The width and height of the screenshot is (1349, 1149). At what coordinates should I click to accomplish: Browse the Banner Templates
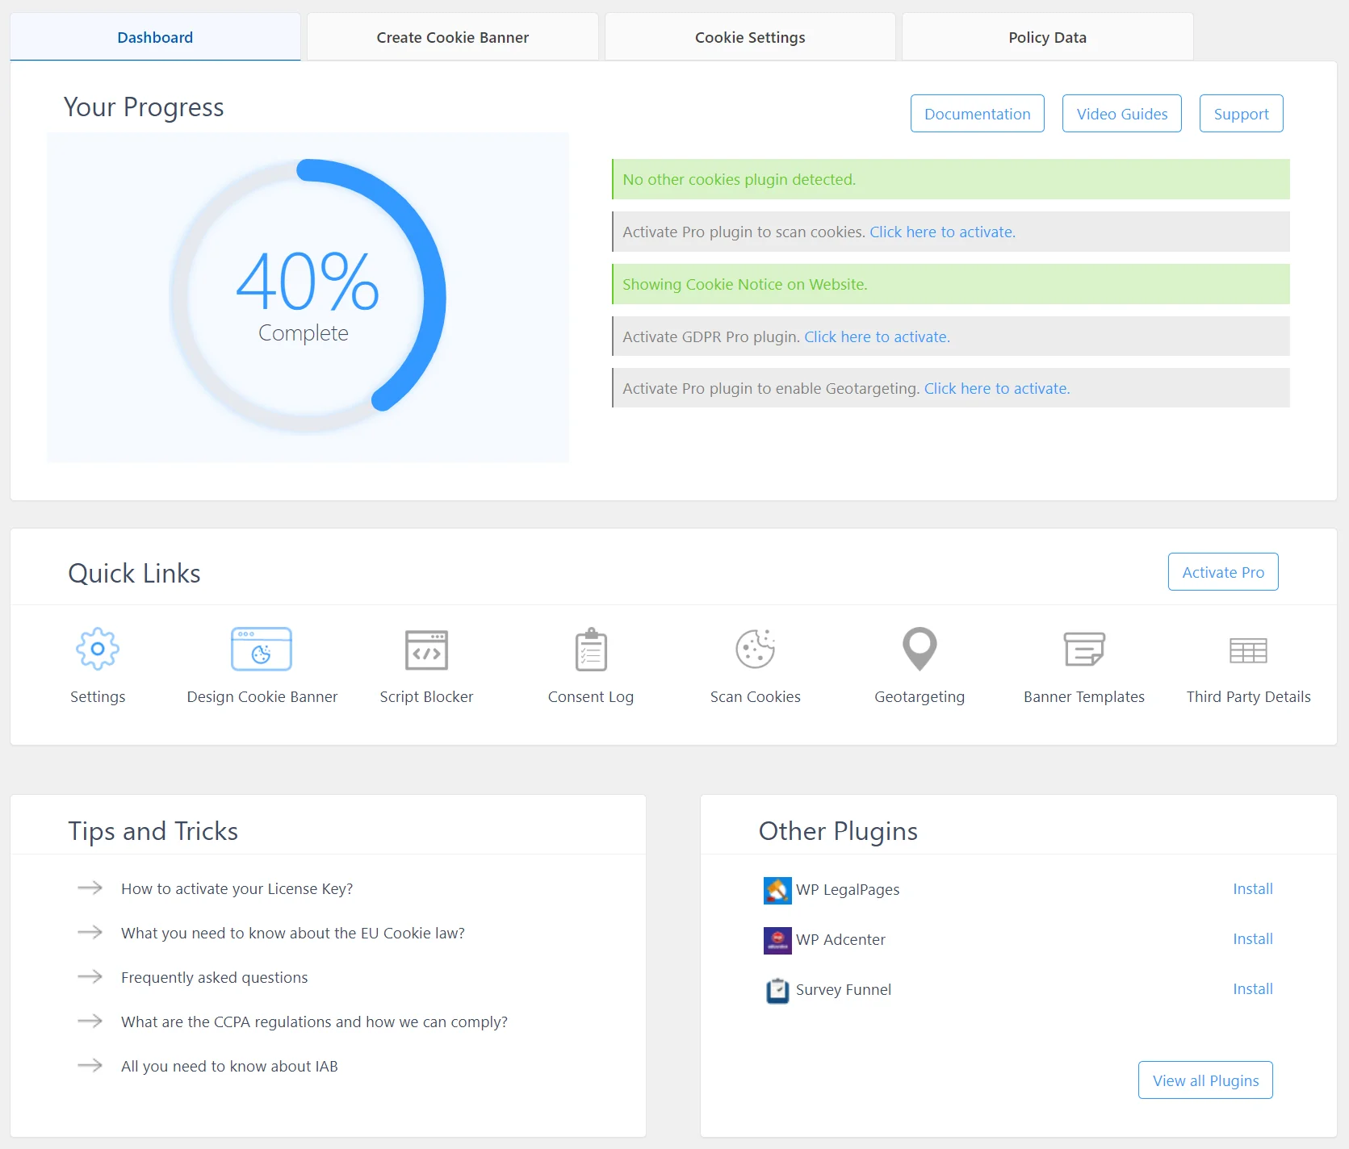(1083, 649)
